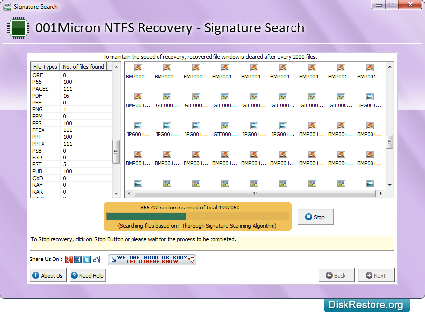Image resolution: width=425 pixels, height=312 pixels.
Task: Select the PPS file type row
Action: point(72,123)
